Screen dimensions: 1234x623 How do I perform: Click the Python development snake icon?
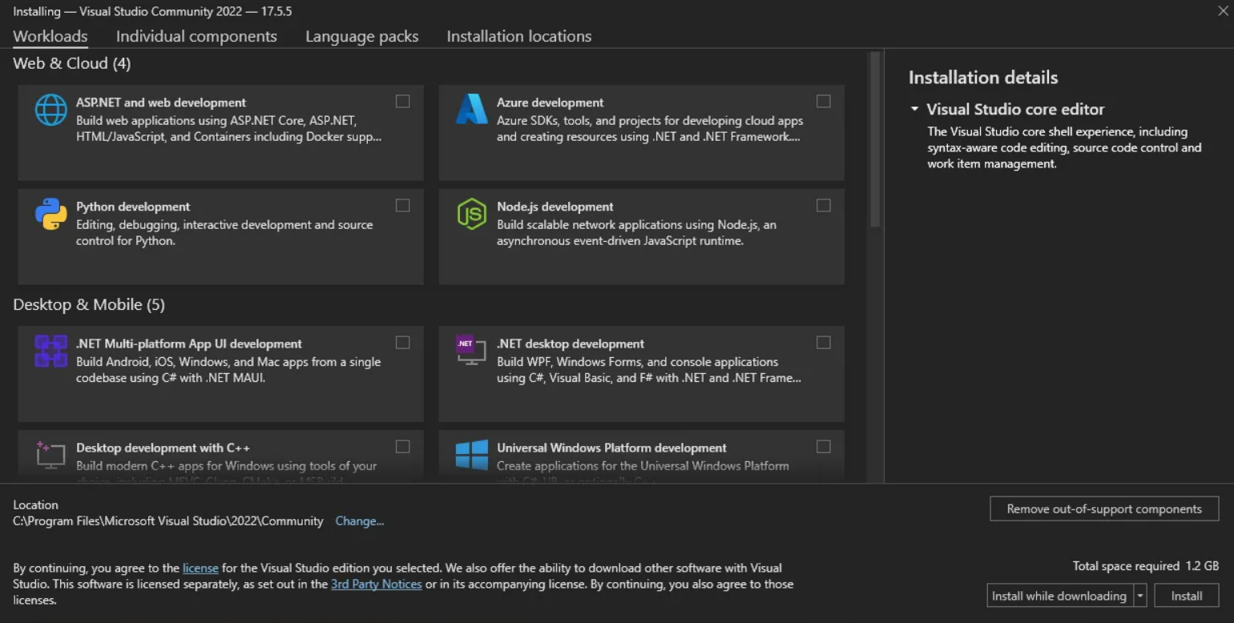pos(50,214)
